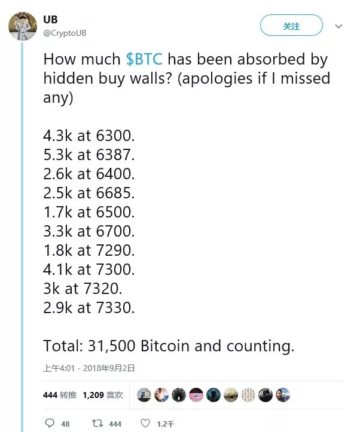Click UB display name
Screen dimensions: 363x432
point(50,19)
